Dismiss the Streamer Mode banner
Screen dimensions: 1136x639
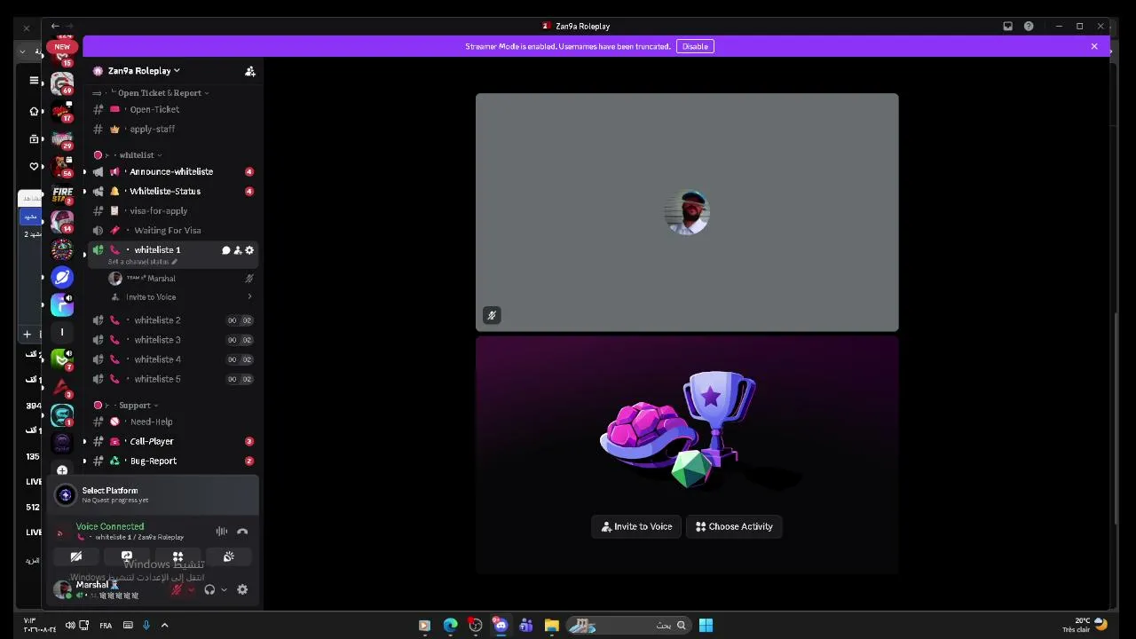[x=1094, y=46]
